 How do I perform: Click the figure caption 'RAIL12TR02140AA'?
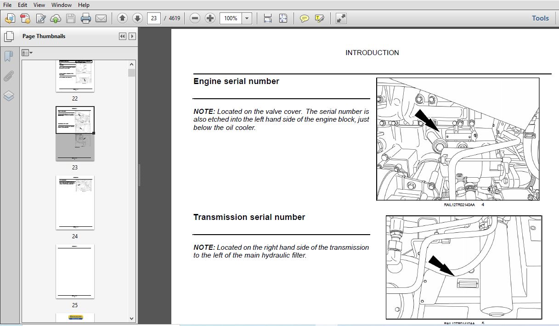(x=459, y=205)
